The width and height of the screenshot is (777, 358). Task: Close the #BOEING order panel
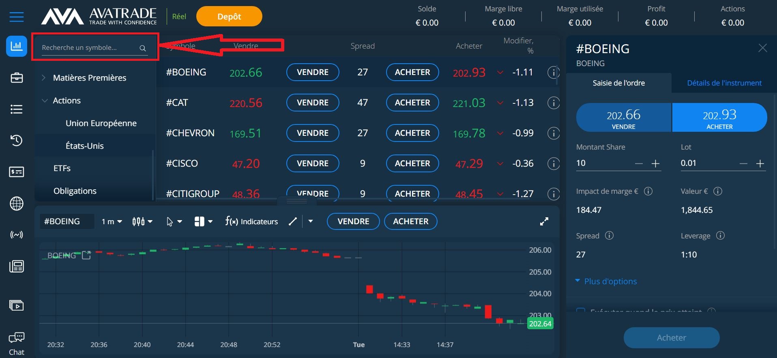(x=762, y=48)
